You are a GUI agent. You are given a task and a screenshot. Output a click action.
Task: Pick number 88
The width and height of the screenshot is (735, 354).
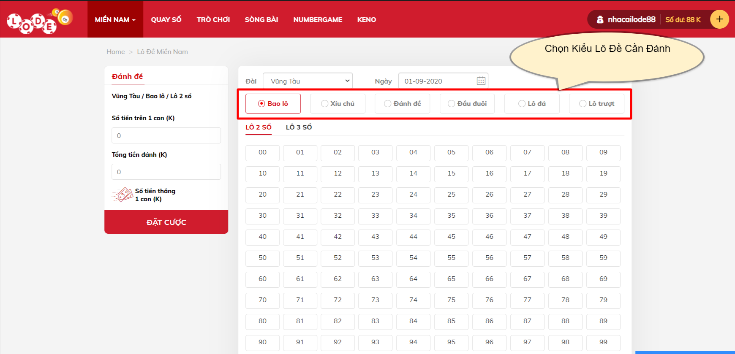pyautogui.click(x=565, y=322)
